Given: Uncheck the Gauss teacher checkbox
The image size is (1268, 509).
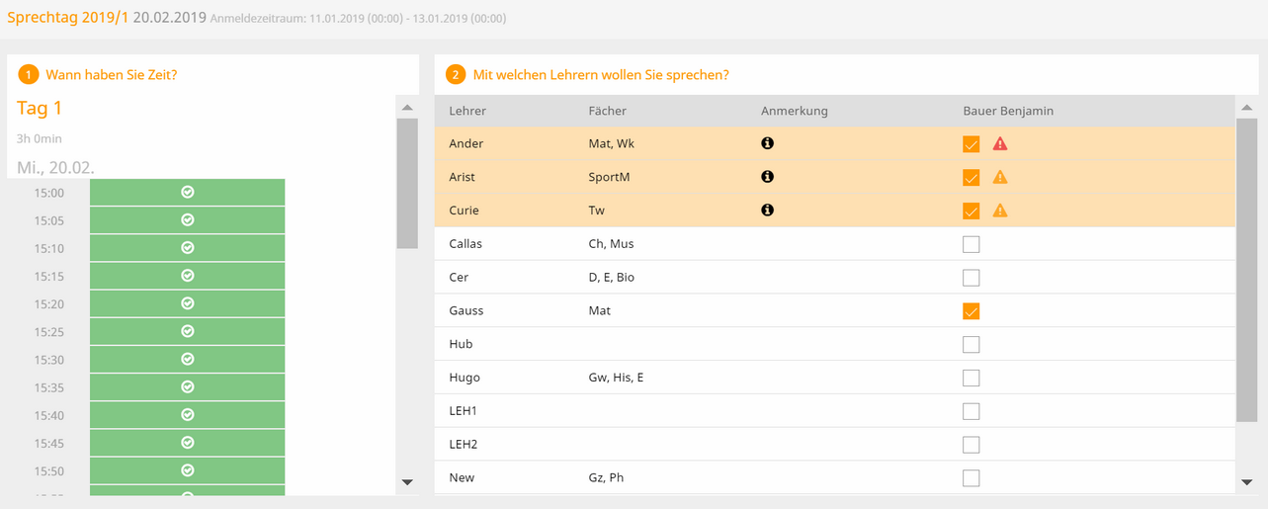Looking at the screenshot, I should [972, 311].
